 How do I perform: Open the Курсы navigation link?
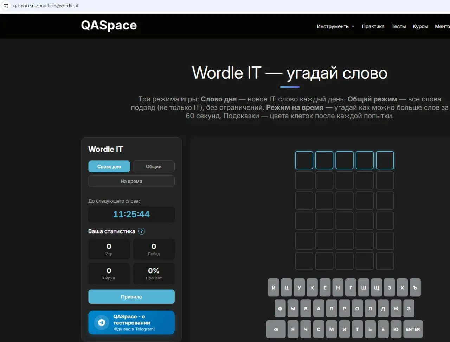point(420,26)
